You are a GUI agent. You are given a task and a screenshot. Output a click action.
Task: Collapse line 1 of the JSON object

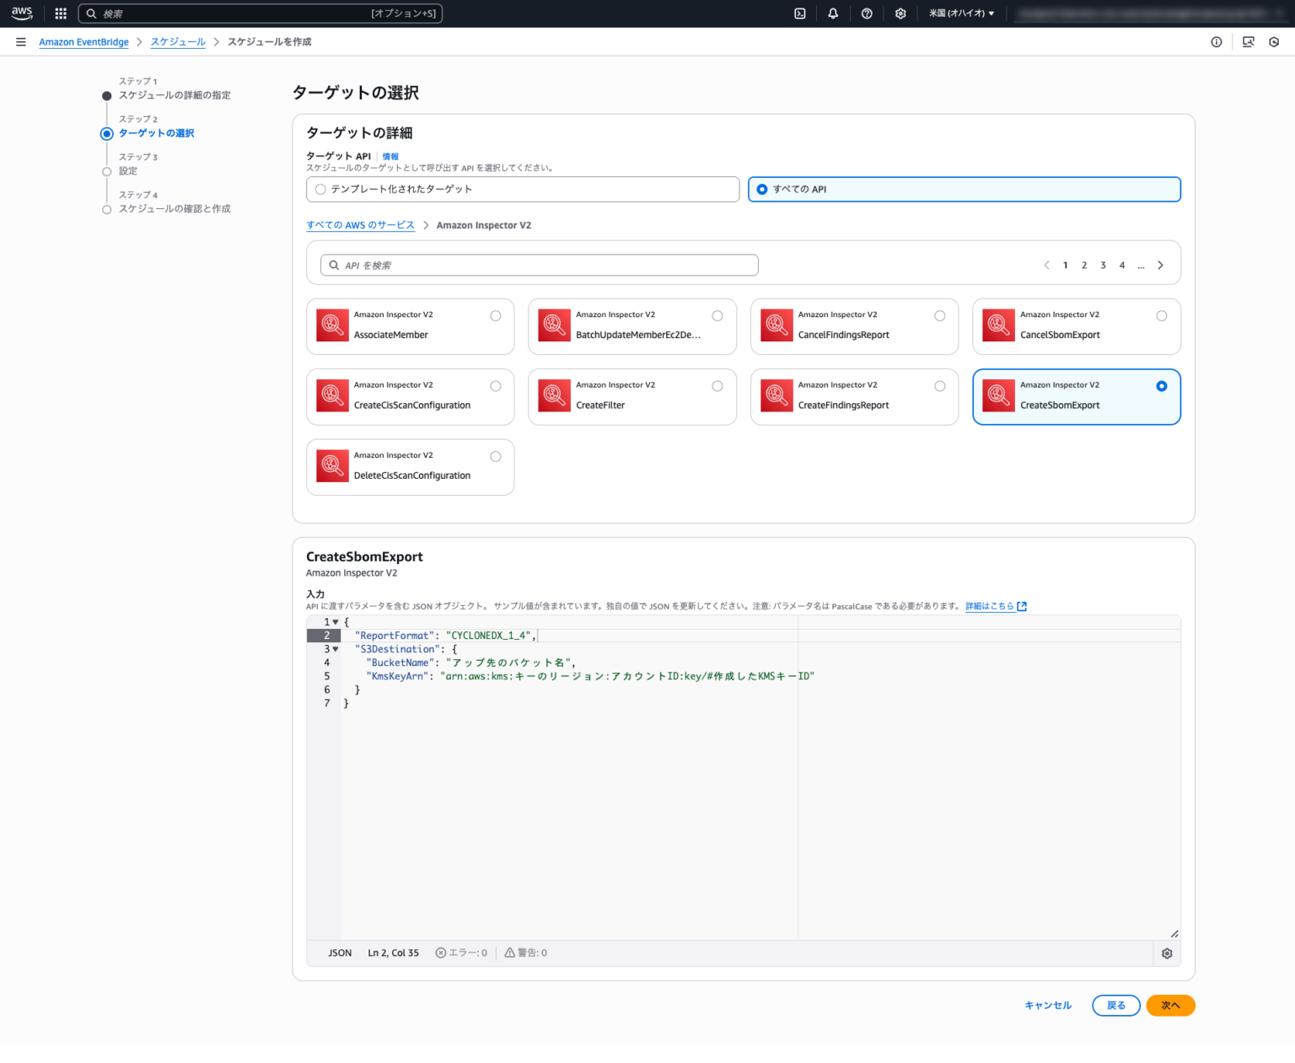pos(335,621)
